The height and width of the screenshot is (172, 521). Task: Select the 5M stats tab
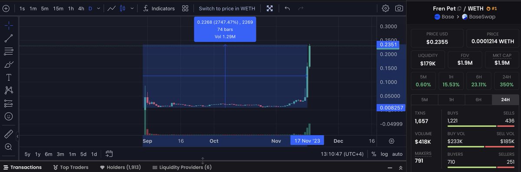[424, 99]
